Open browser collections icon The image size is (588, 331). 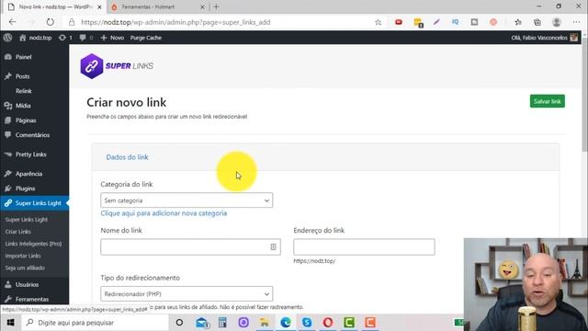tap(537, 22)
